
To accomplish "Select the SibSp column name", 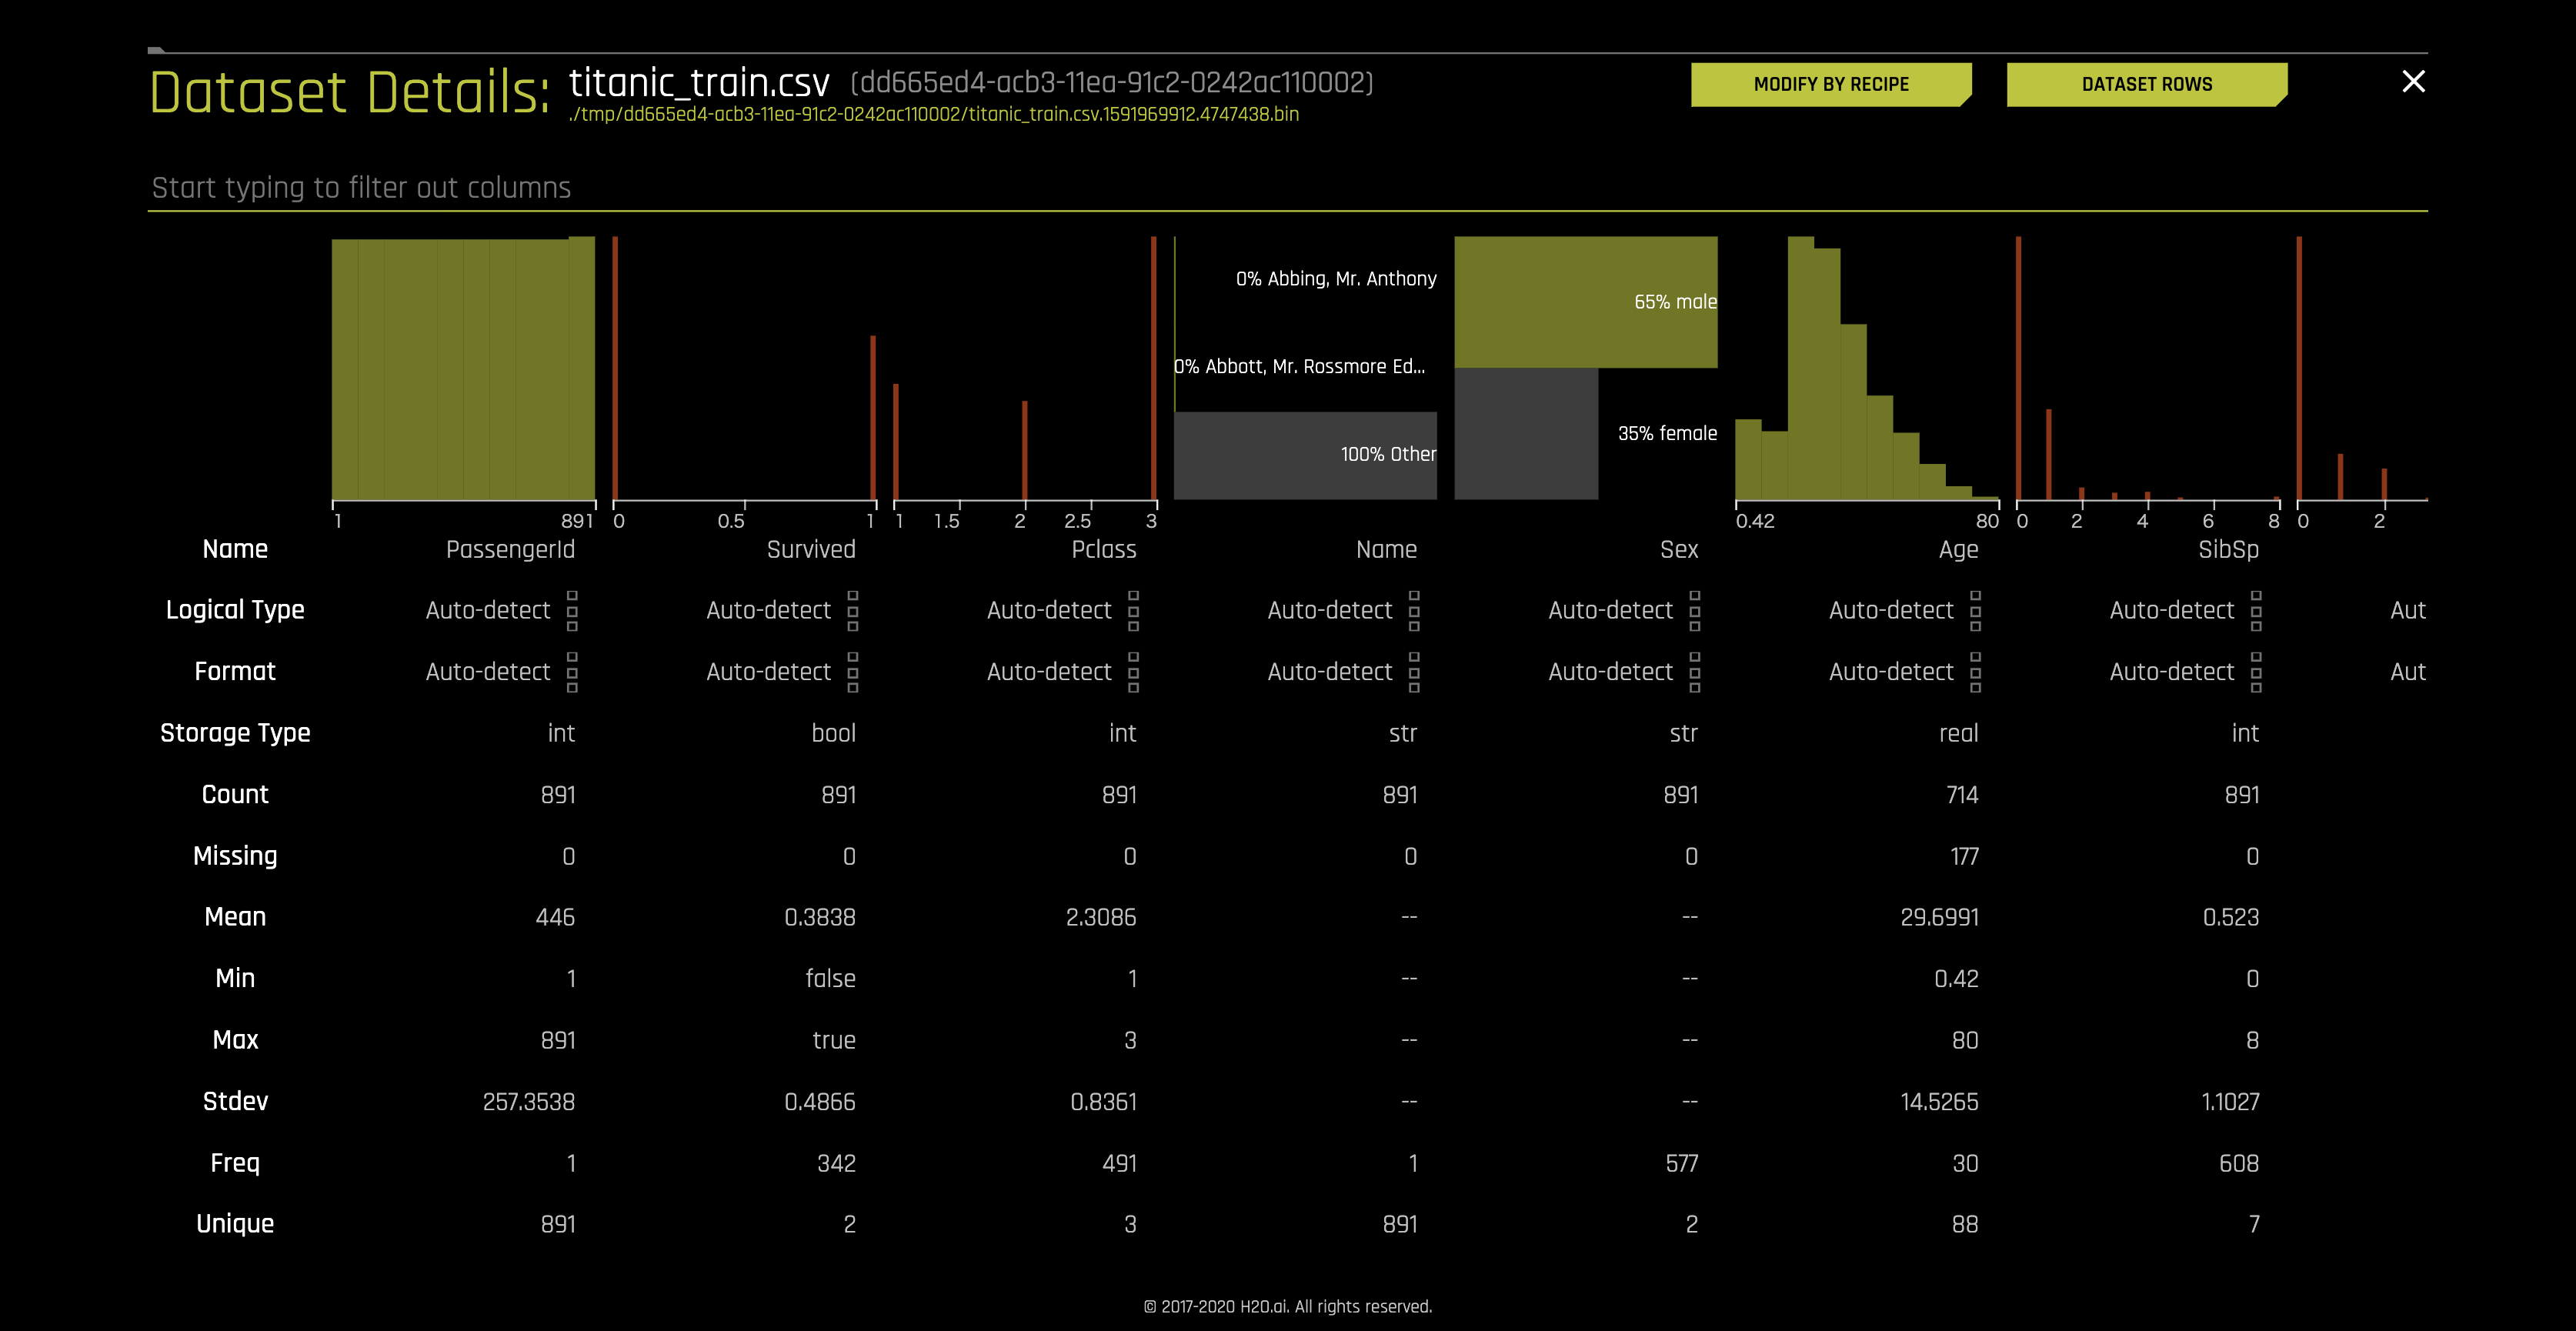I will 2228,550.
